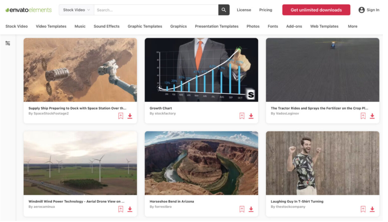Screen dimensions: 388x222
Task: Focus the Search text field
Action: [x=156, y=10]
